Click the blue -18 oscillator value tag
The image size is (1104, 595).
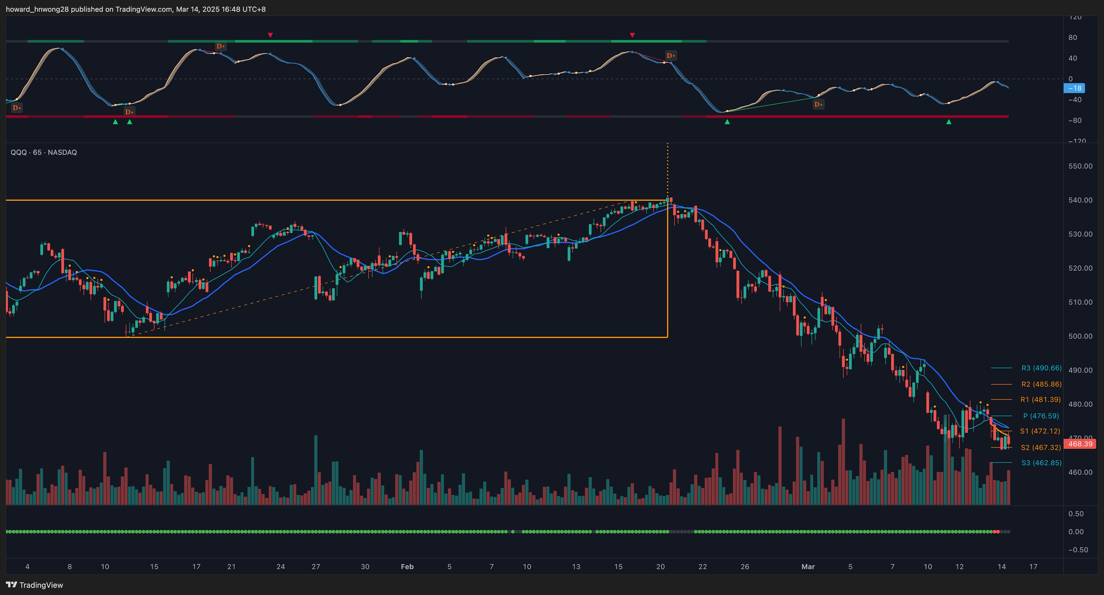click(1074, 88)
